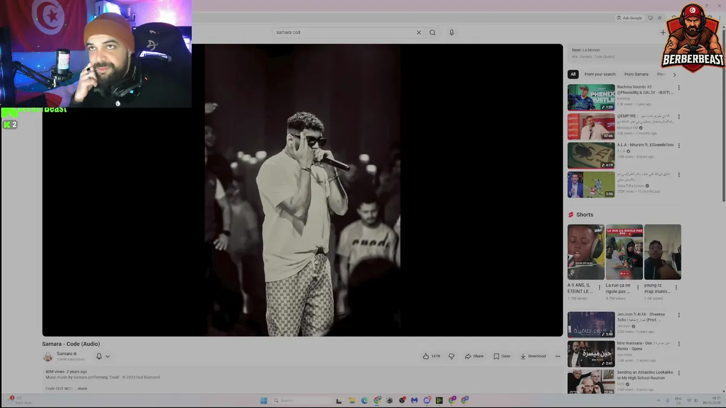This screenshot has width=726, height=408.
Task: Open the Create plus button
Action: click(x=662, y=32)
